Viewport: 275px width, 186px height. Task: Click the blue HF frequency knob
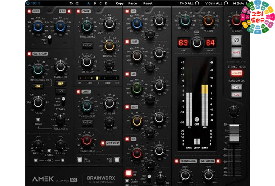137,24
